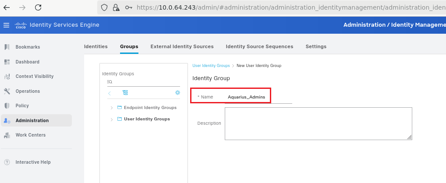Screen dimensions: 446x183
Task: Click the shield tracking protection icon
Action: coord(104,7)
